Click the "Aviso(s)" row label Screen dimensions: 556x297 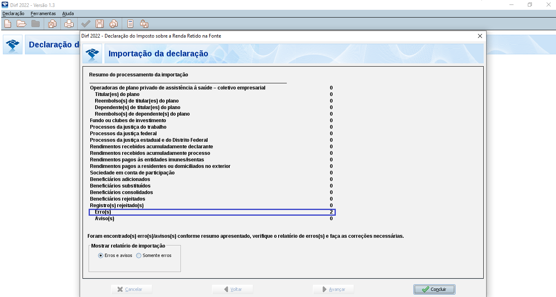point(105,219)
